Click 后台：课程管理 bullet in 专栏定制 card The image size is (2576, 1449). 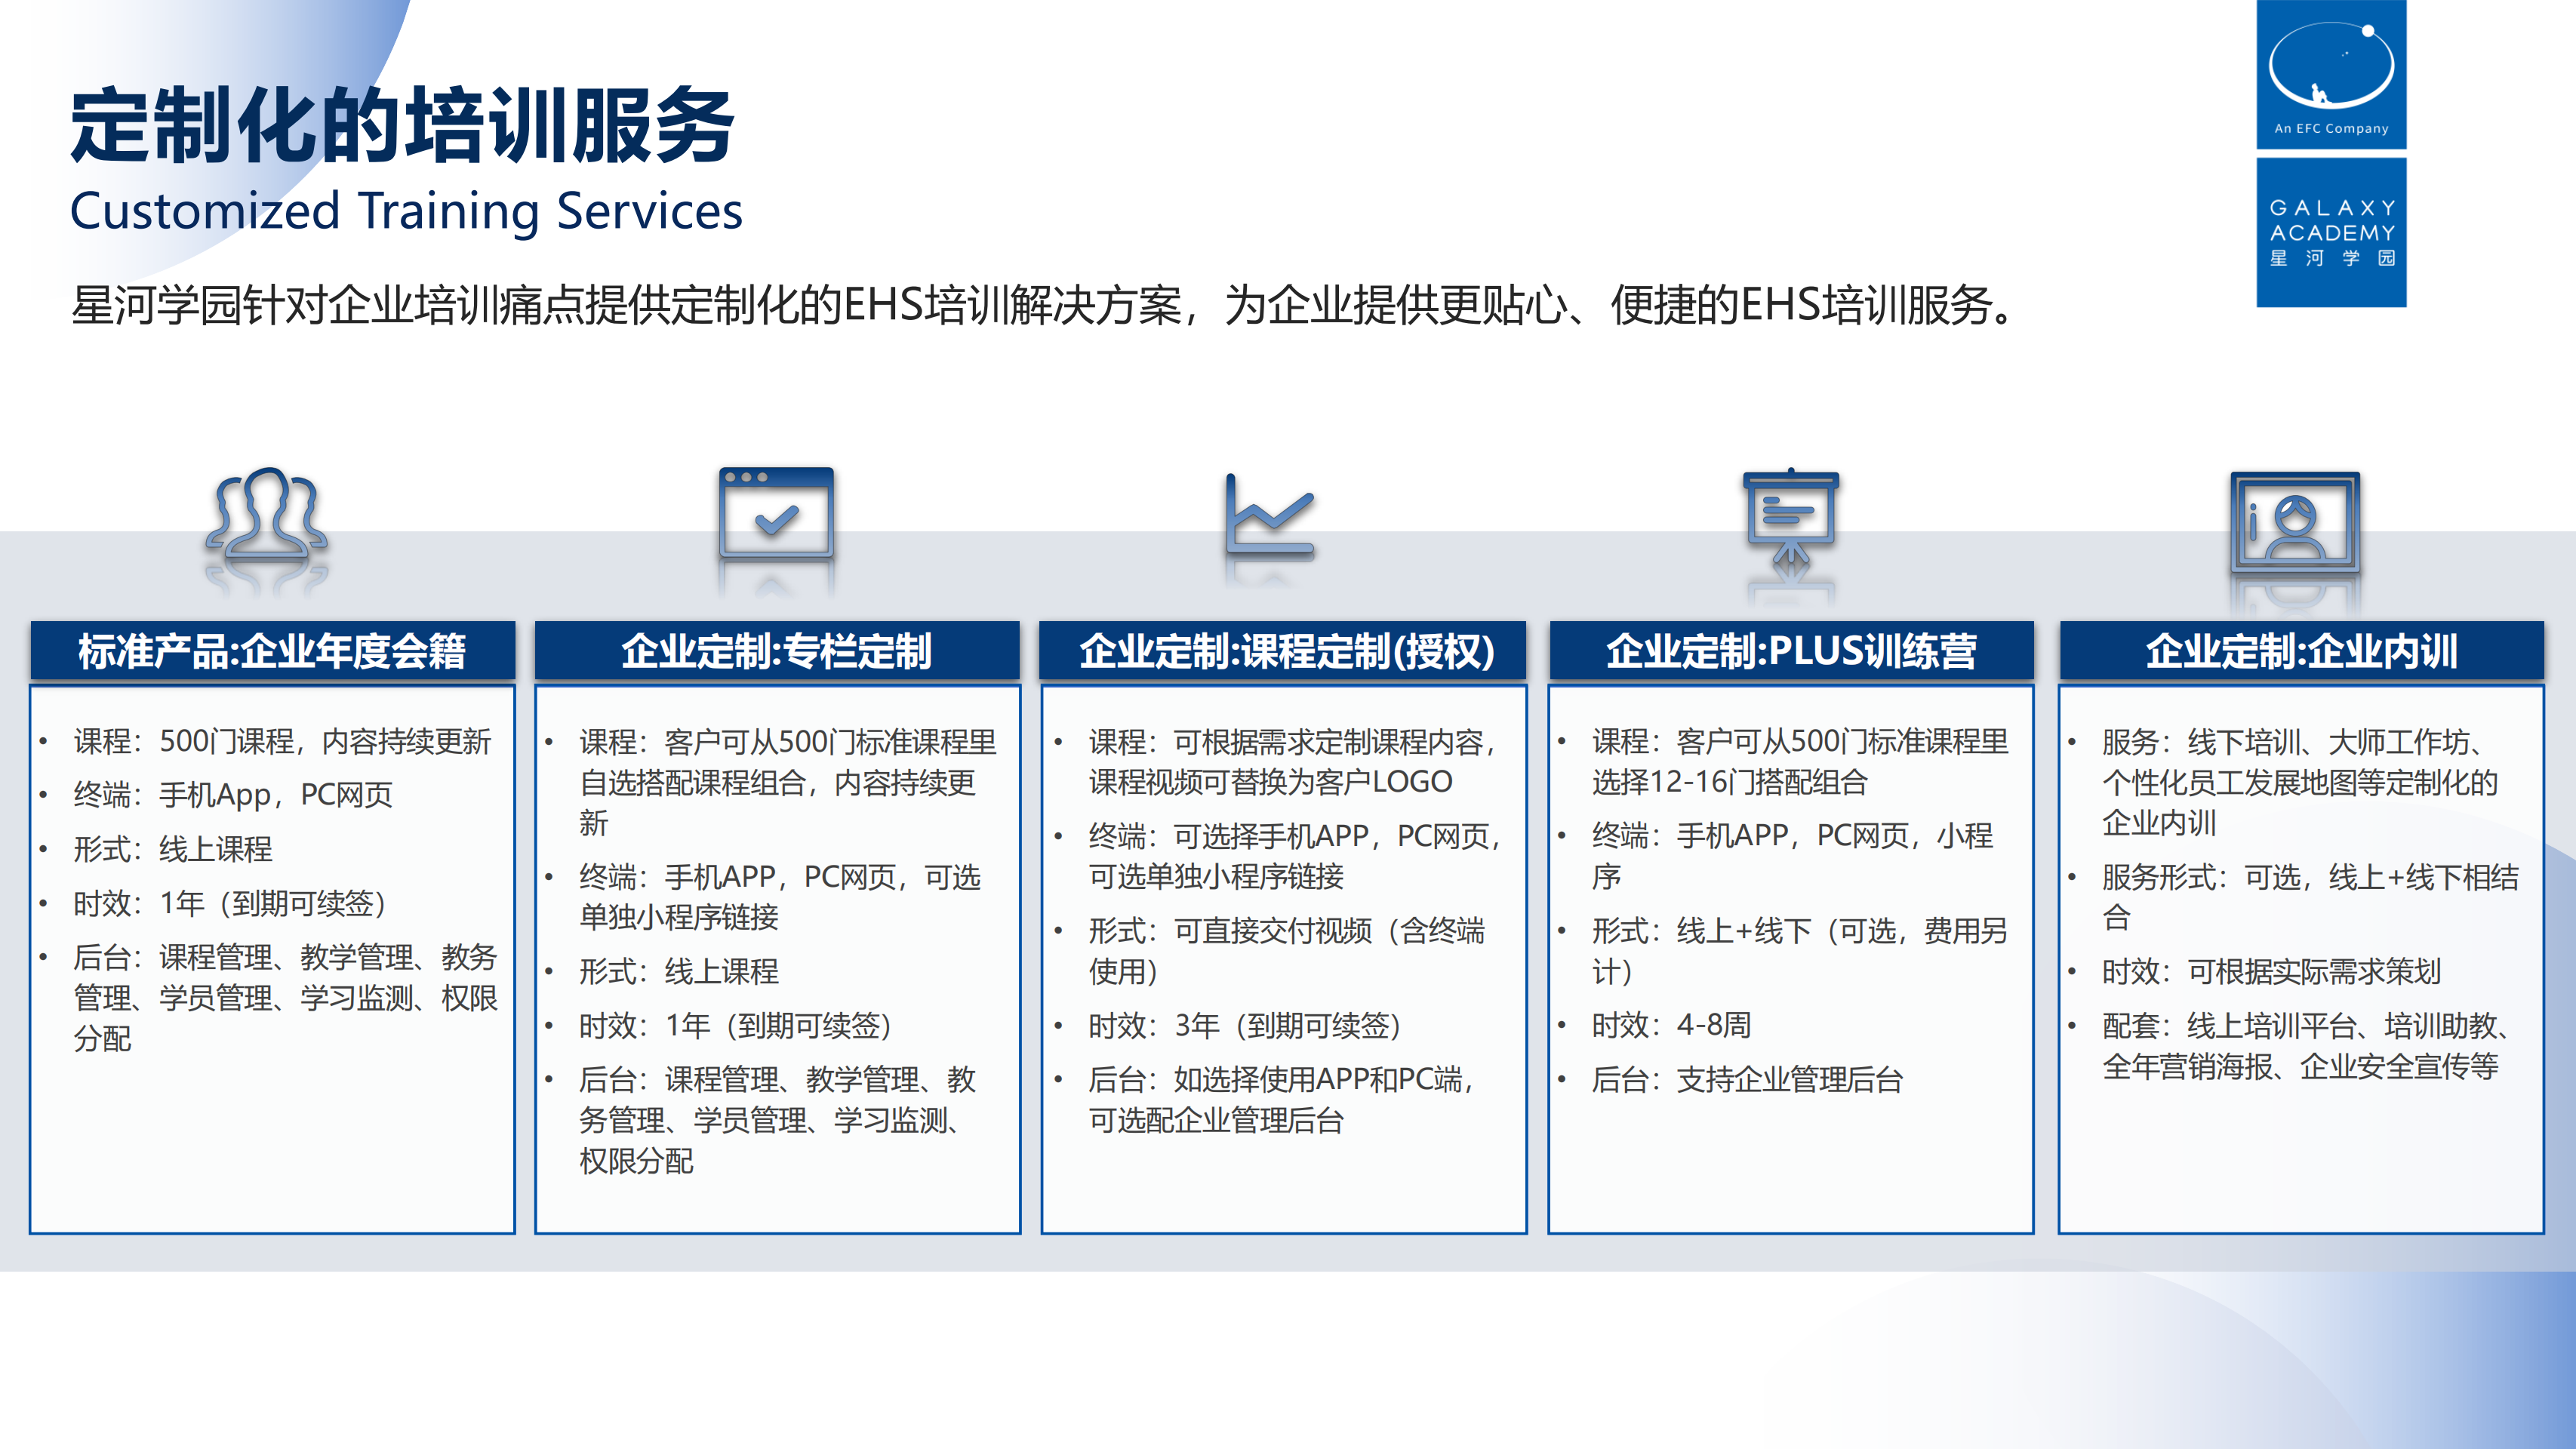[x=777, y=1120]
